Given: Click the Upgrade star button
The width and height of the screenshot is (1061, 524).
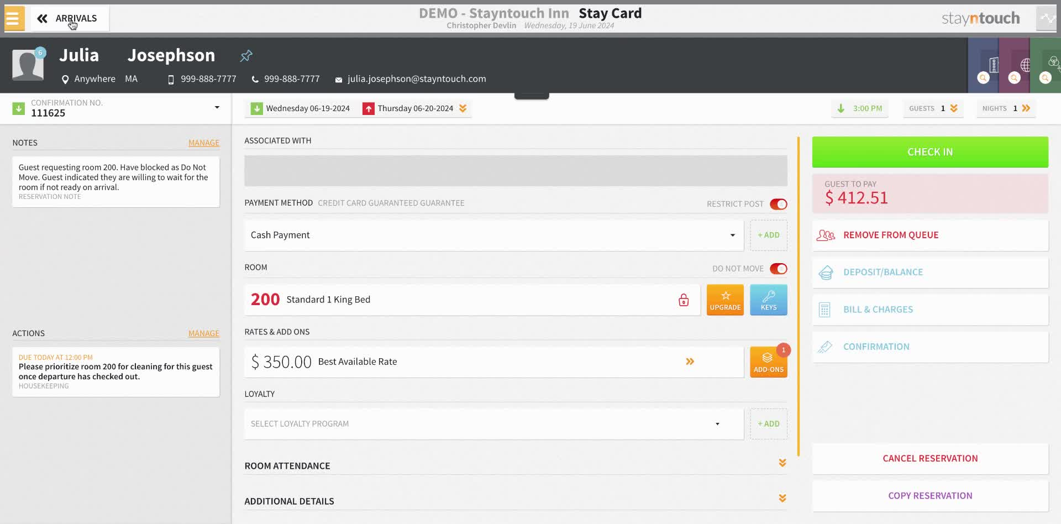Looking at the screenshot, I should click(x=725, y=300).
